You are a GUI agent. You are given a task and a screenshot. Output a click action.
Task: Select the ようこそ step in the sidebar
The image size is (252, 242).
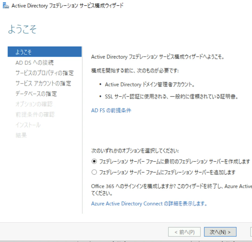(45, 52)
